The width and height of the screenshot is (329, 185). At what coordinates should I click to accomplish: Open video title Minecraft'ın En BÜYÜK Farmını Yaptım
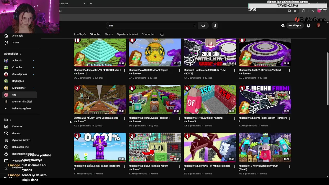tap(260, 72)
